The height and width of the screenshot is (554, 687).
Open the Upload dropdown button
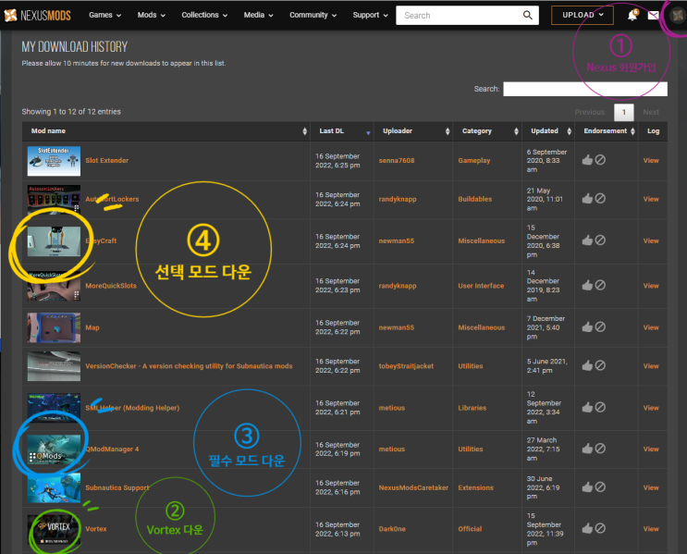(583, 15)
